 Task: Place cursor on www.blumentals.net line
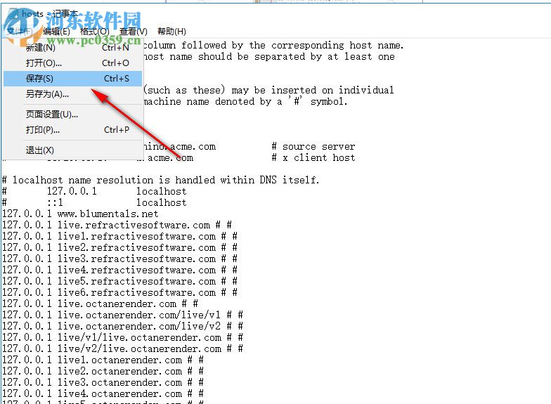point(80,214)
